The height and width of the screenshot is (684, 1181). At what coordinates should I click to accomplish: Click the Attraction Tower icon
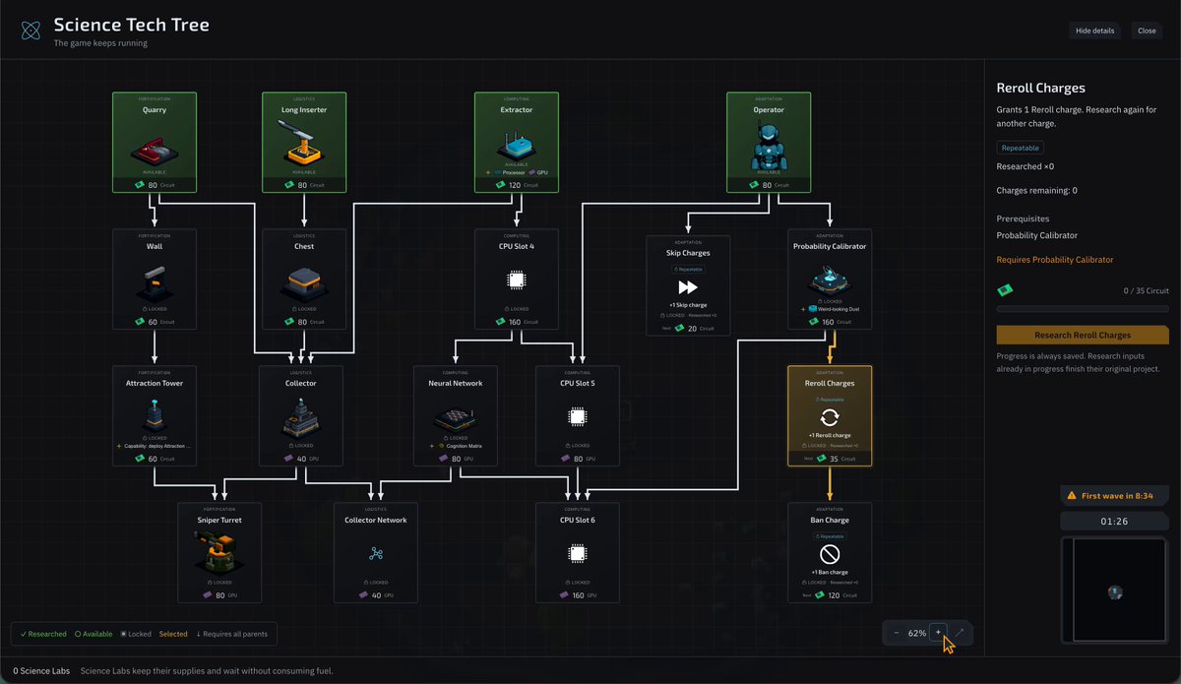(x=155, y=416)
